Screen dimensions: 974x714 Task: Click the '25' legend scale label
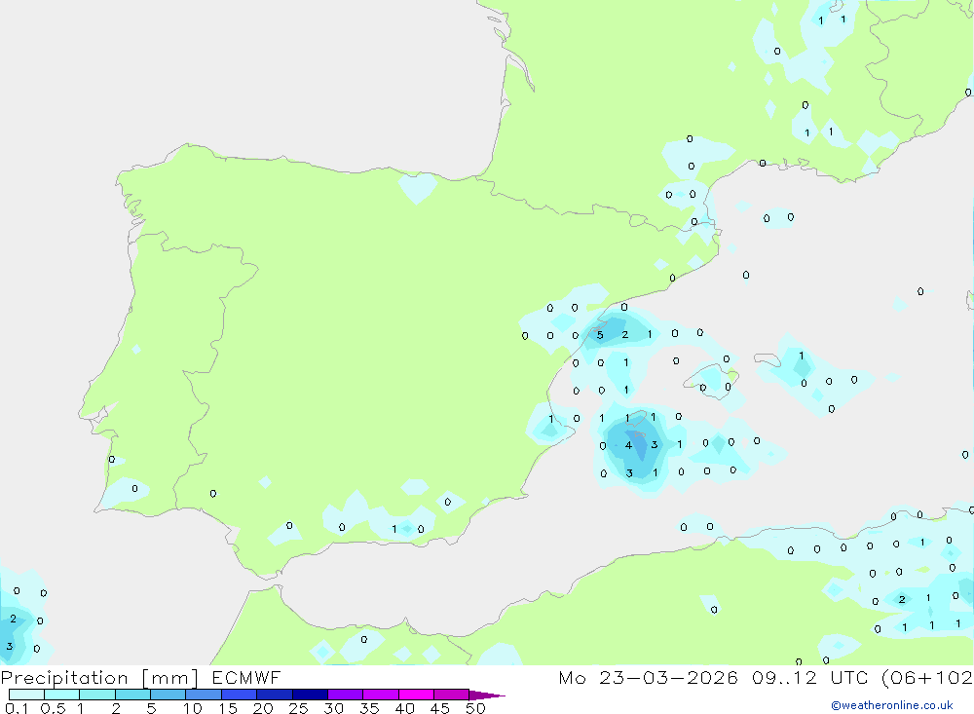coord(298,708)
